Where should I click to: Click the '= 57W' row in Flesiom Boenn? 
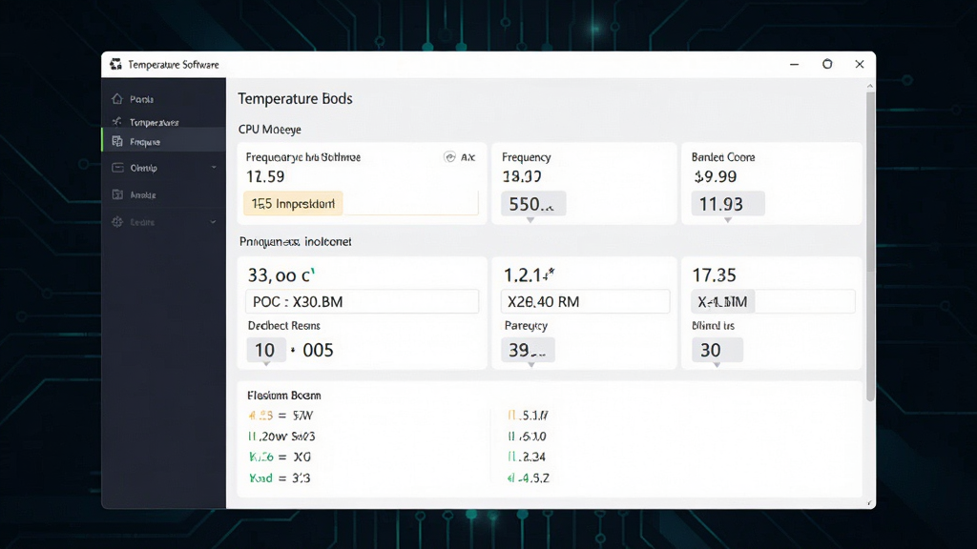tap(281, 416)
